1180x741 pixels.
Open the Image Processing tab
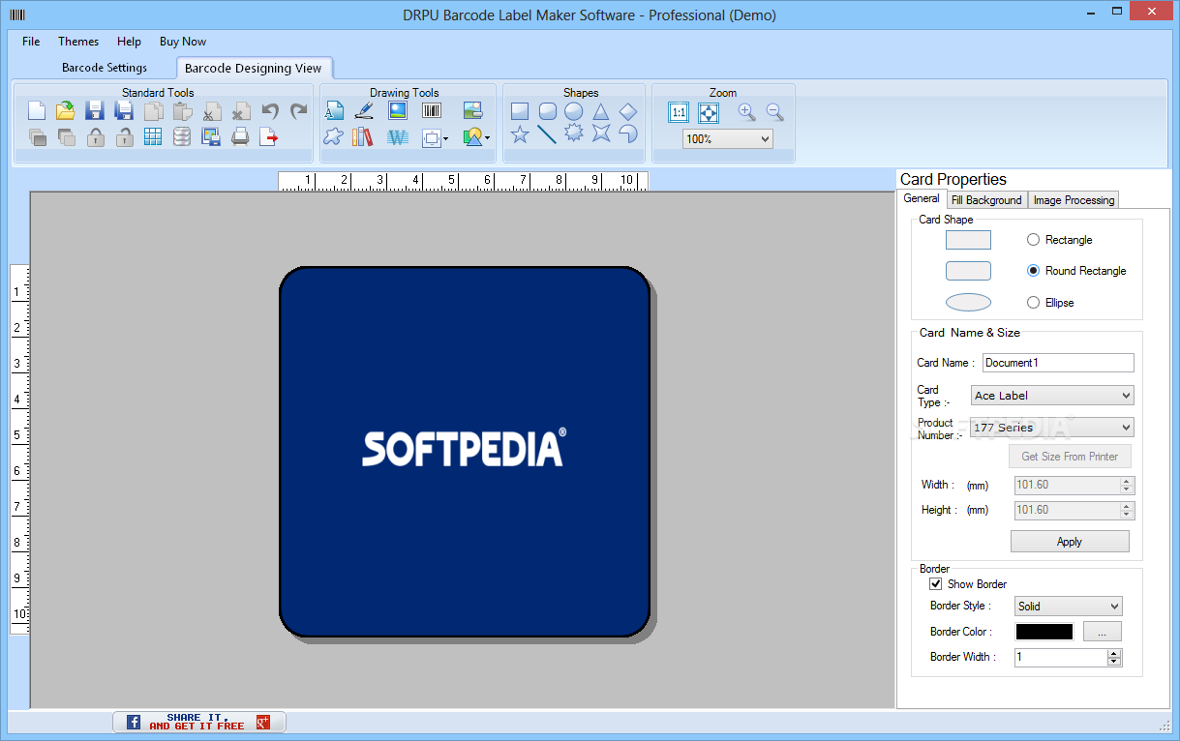(x=1074, y=200)
